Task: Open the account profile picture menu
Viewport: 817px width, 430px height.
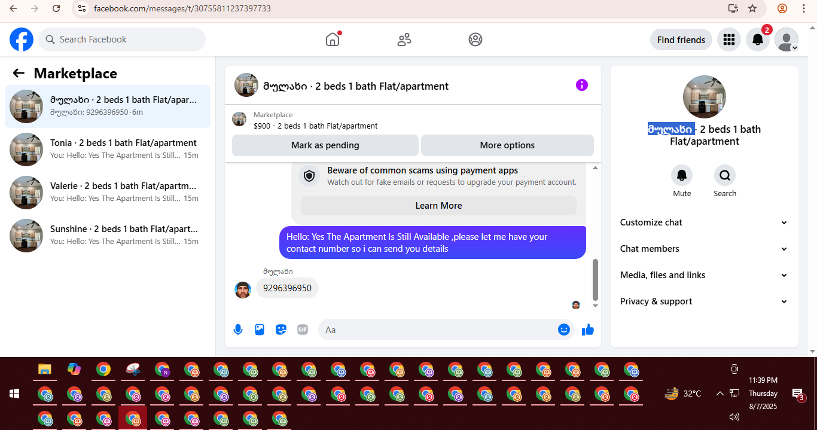Action: click(x=786, y=39)
